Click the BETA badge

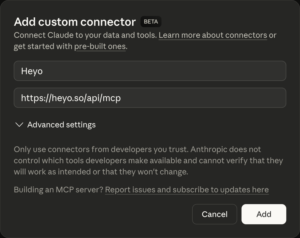coord(151,21)
